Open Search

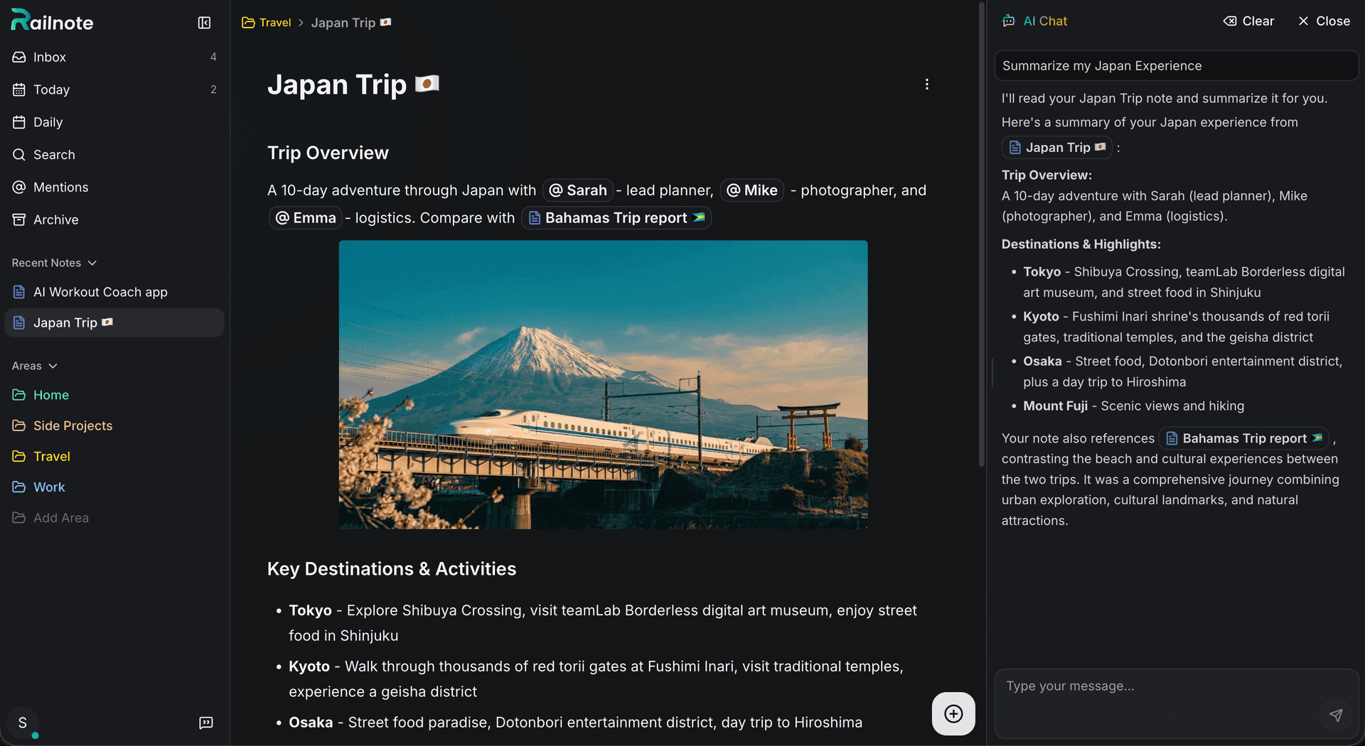click(54, 154)
